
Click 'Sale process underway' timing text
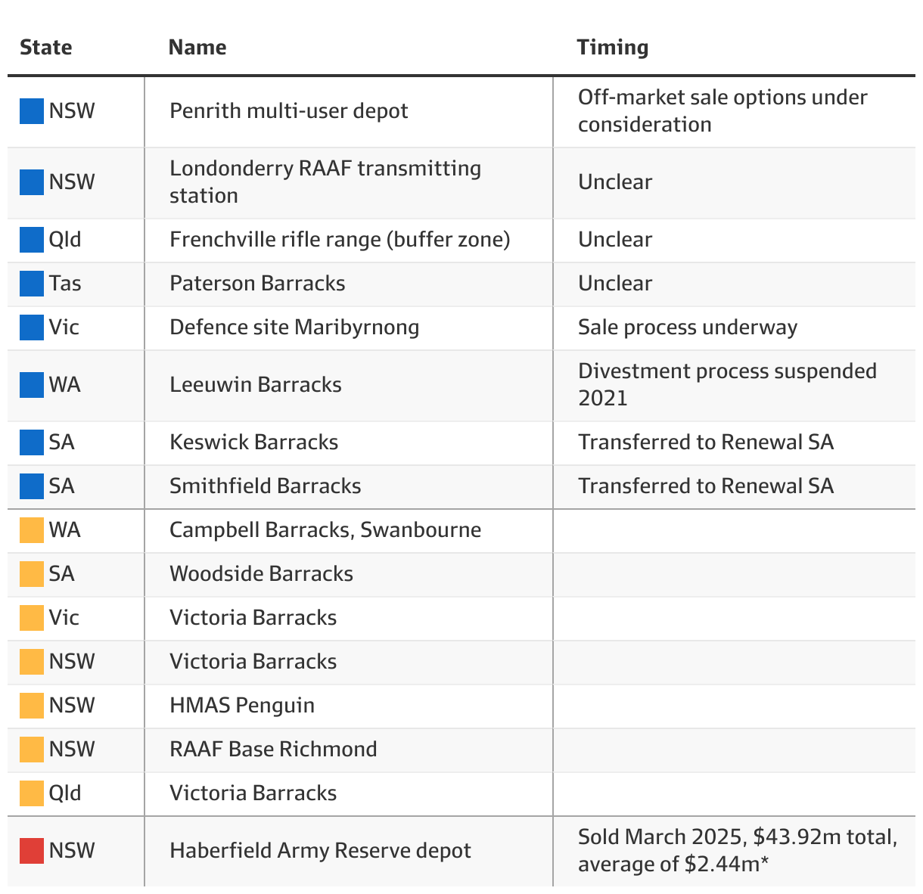[688, 327]
